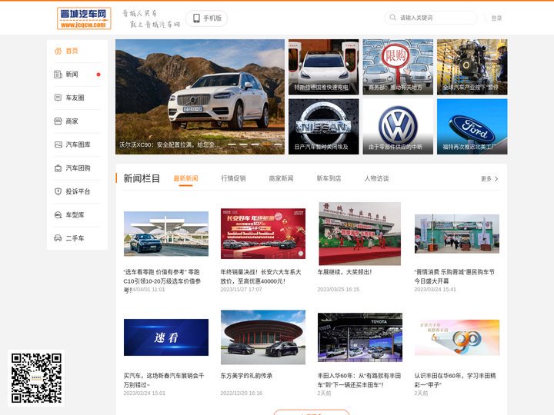Open article title 车展继续，大奖频出
Viewport: 554px width, 415px height.
(345, 272)
